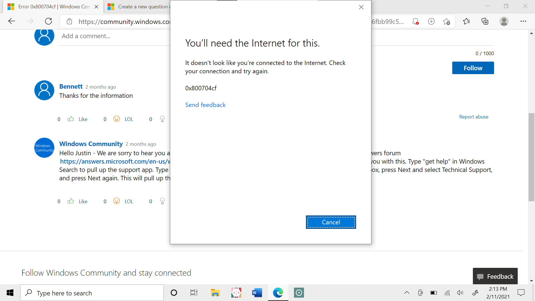
Task: Click the browser profile avatar icon
Action: pyautogui.click(x=504, y=21)
